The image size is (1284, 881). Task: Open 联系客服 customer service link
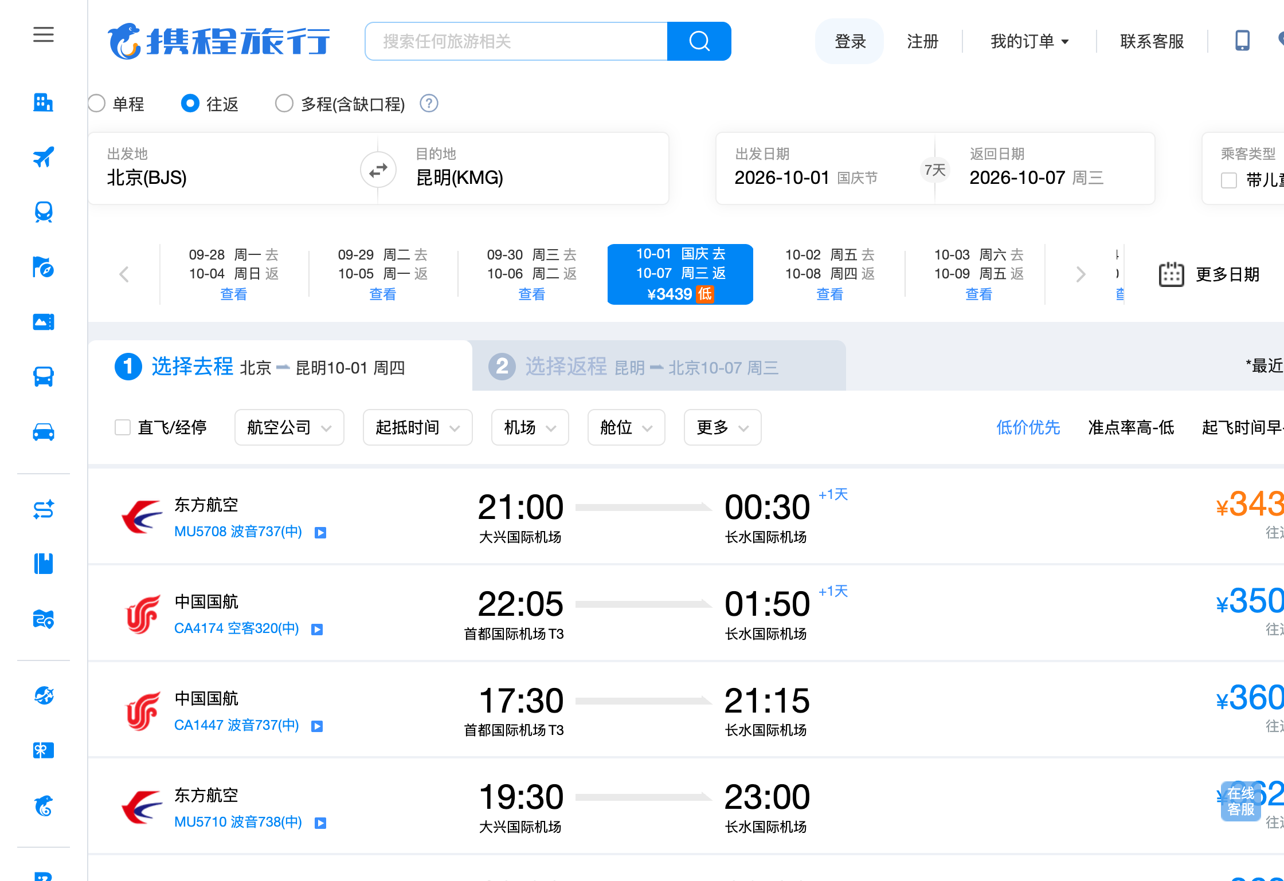(x=1152, y=41)
